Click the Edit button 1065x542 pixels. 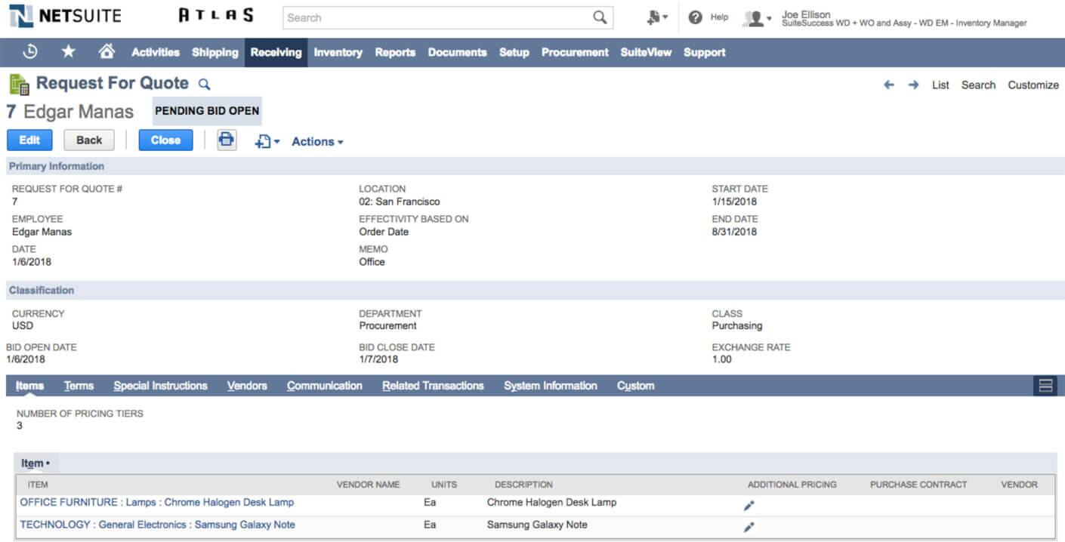tap(29, 140)
